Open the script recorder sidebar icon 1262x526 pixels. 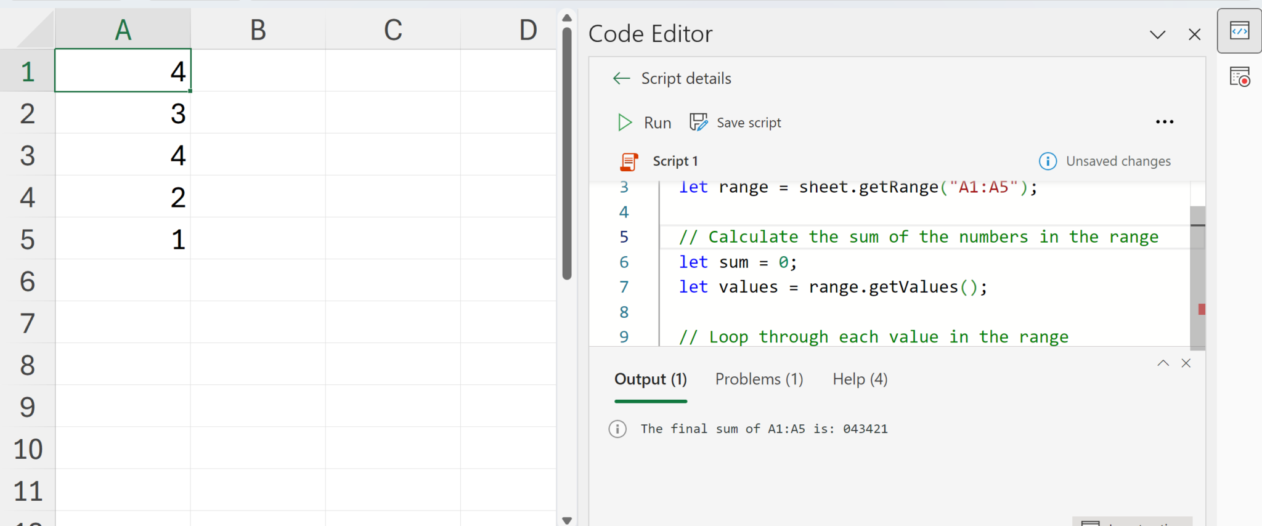pos(1239,77)
